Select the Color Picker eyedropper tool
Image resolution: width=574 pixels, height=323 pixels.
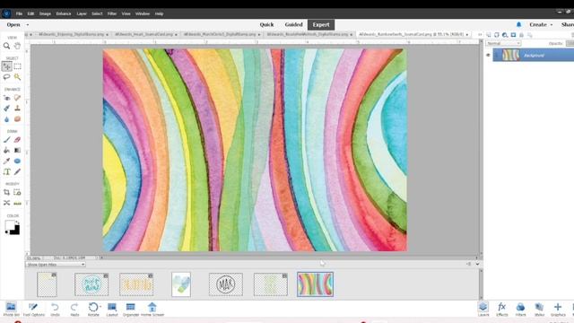coord(6,161)
